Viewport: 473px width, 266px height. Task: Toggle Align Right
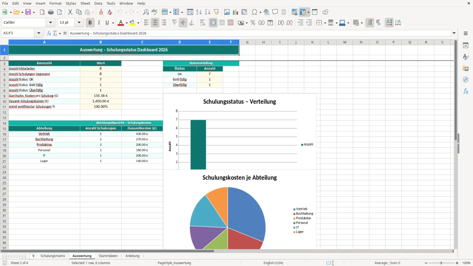(x=164, y=23)
